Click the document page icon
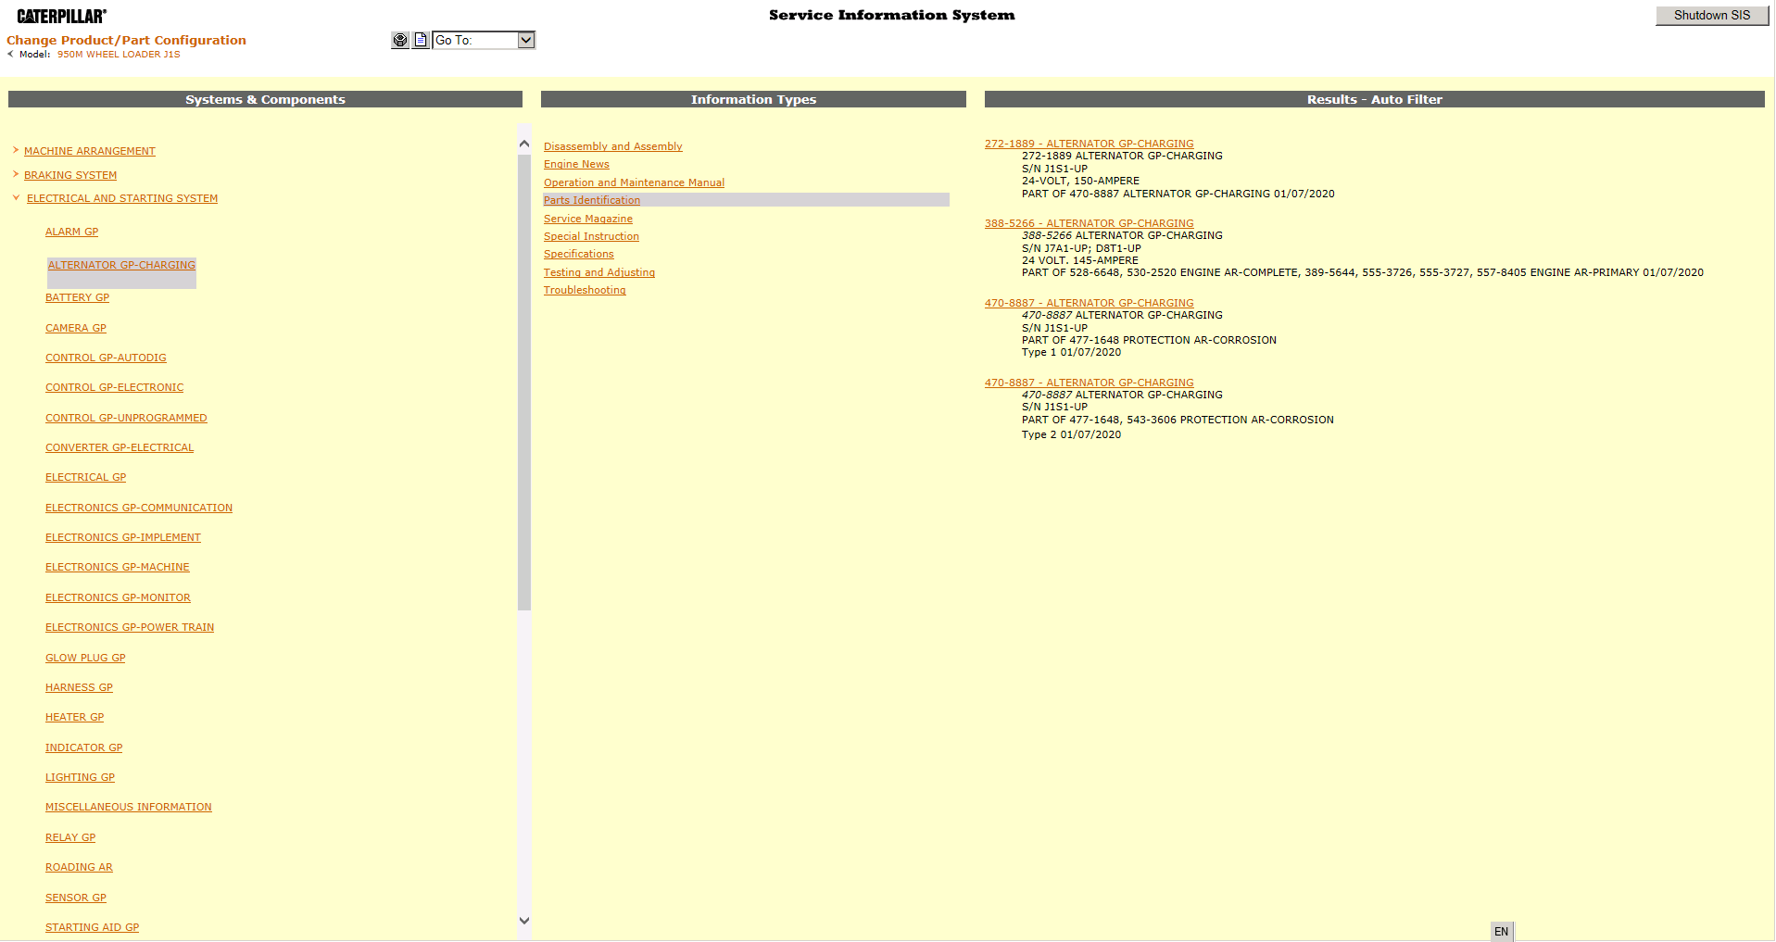 (x=421, y=40)
